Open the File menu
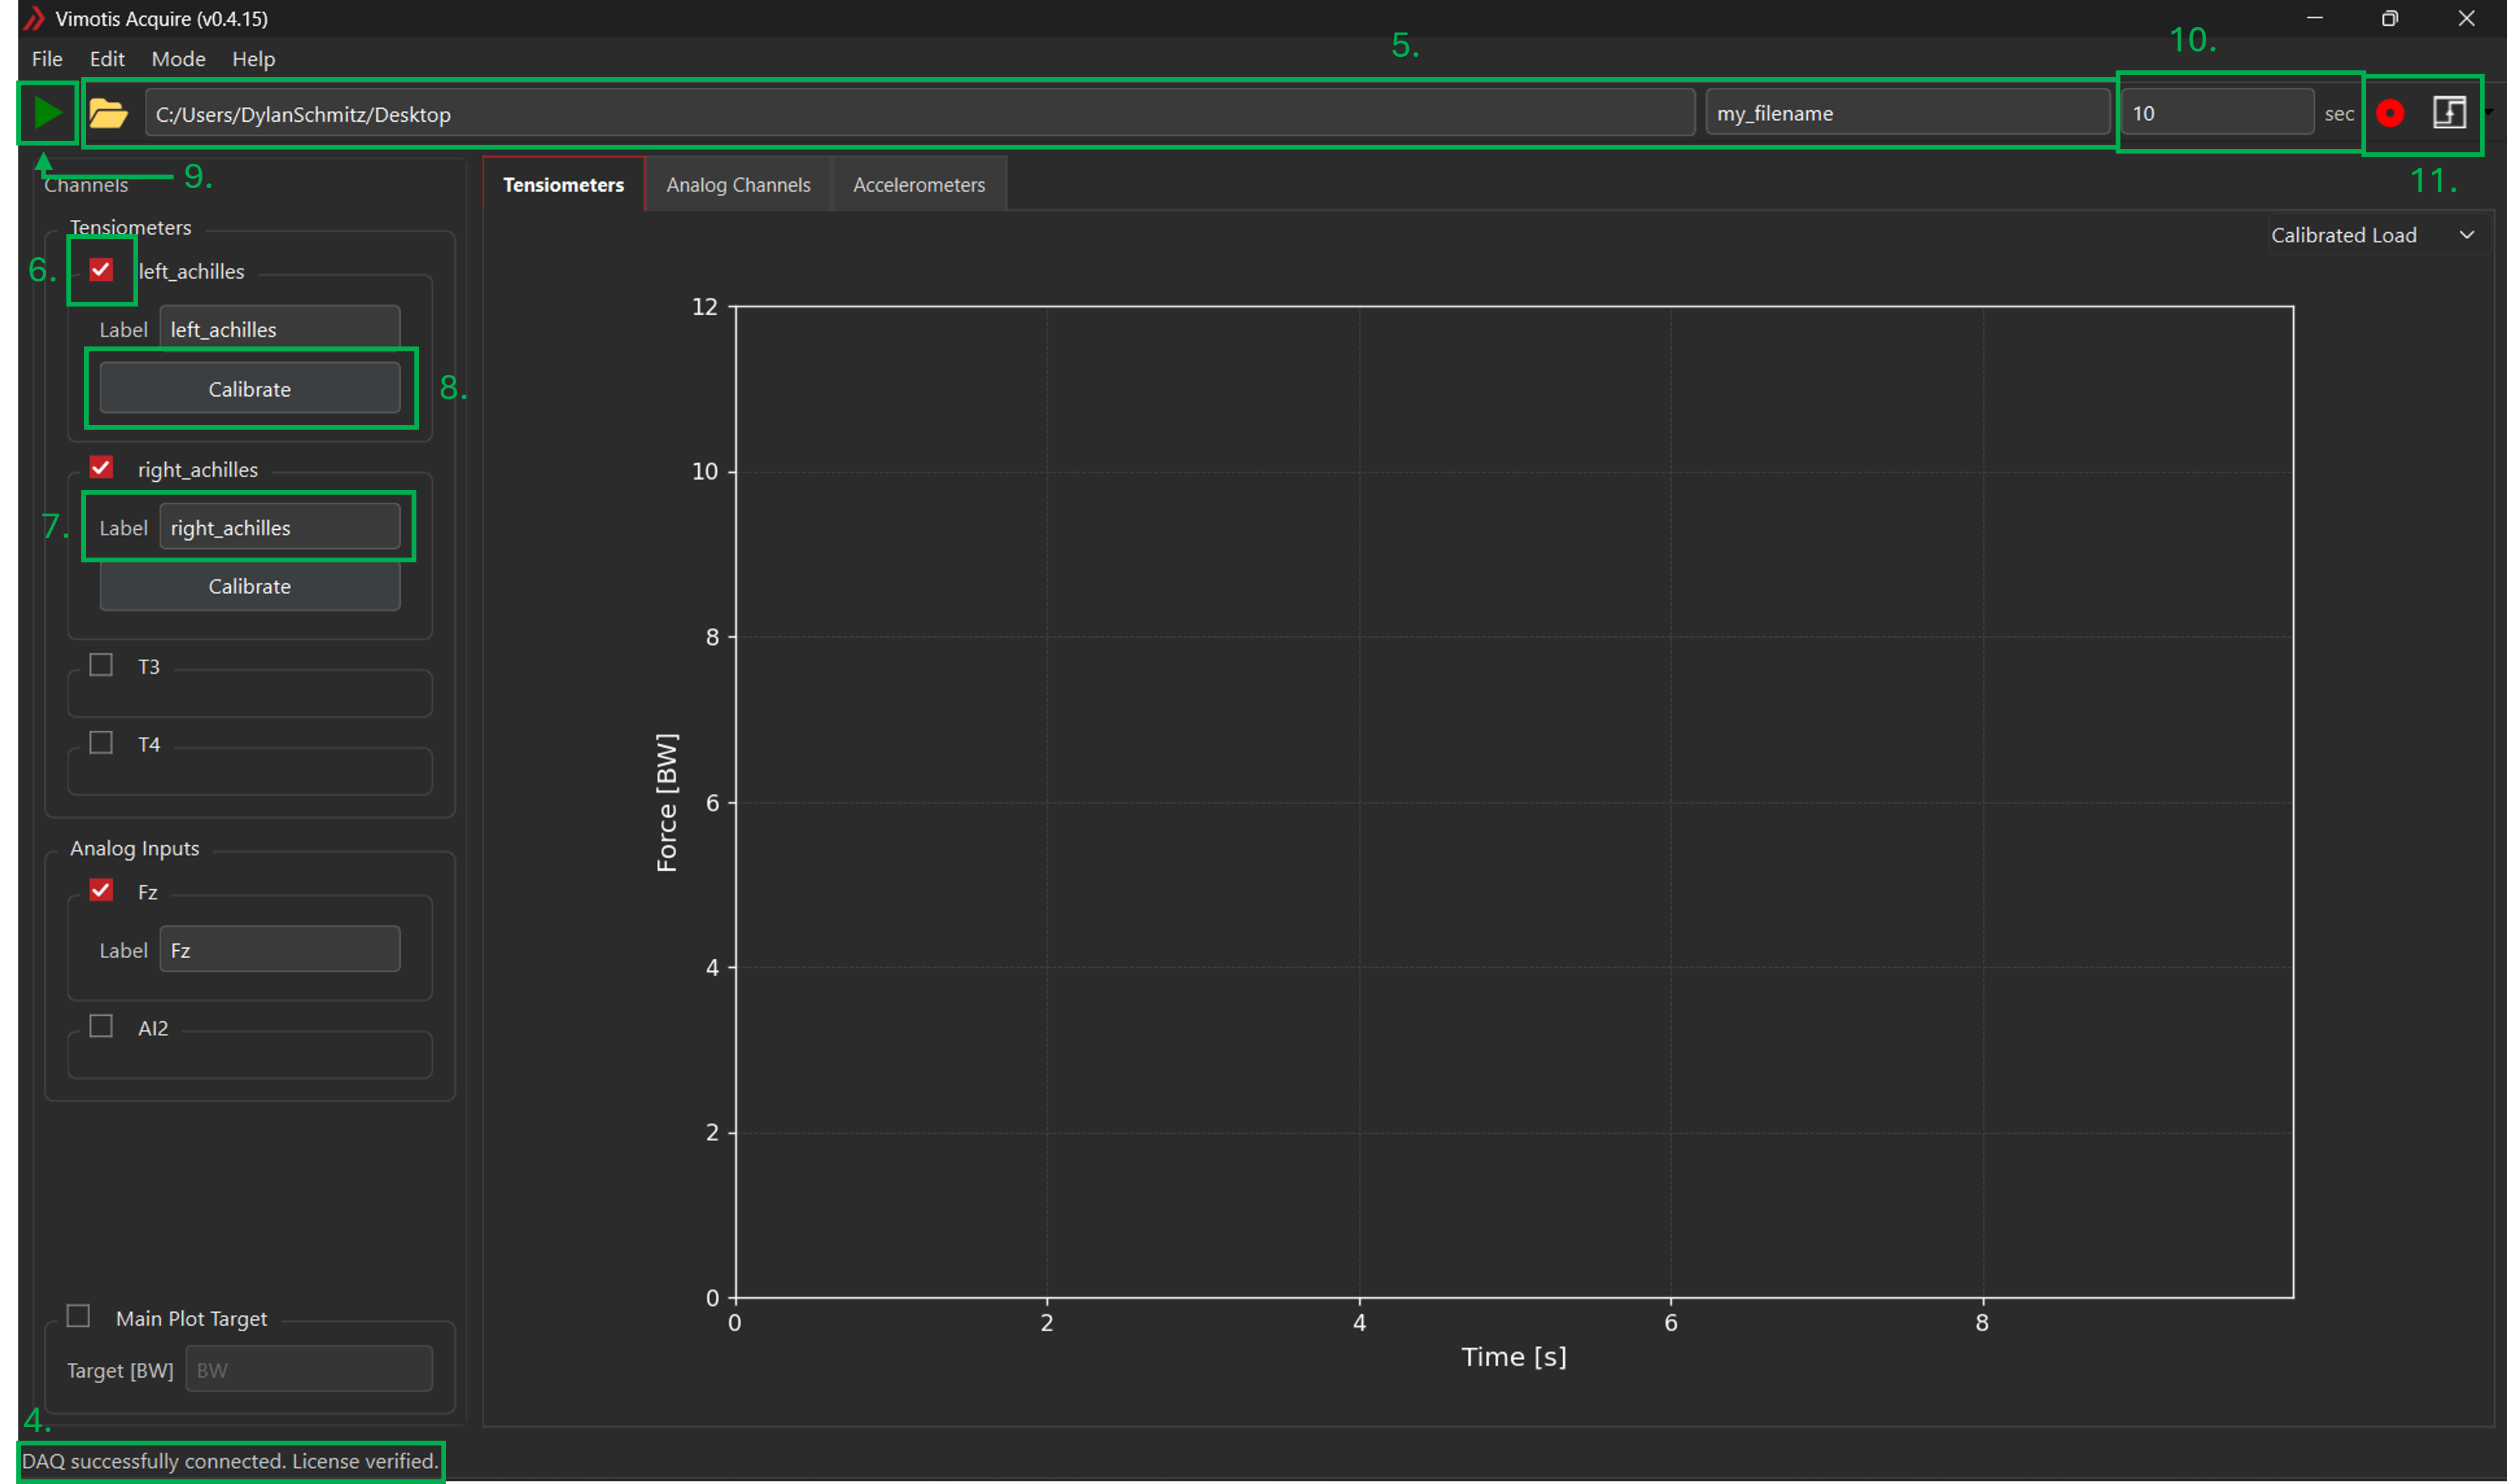Screen dimensions: 2507x1484 [x=47, y=59]
